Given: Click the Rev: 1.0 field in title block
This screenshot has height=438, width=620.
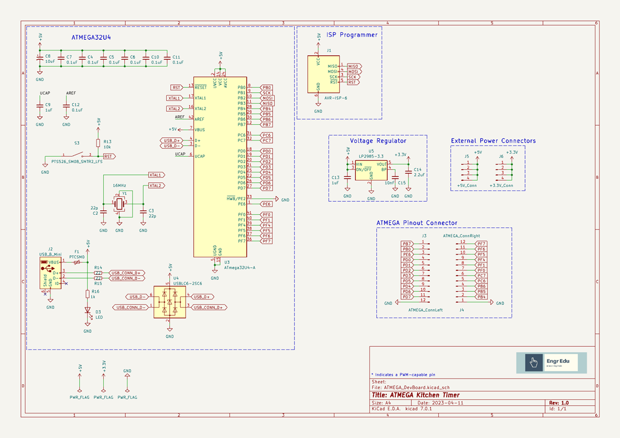Looking at the screenshot, I should coord(559,403).
